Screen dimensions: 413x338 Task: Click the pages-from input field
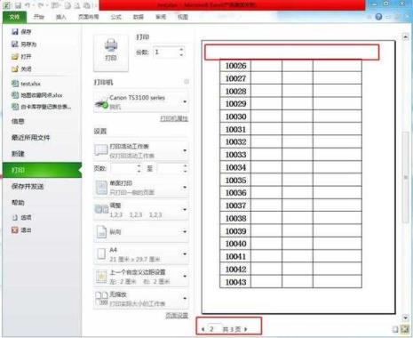(123, 169)
